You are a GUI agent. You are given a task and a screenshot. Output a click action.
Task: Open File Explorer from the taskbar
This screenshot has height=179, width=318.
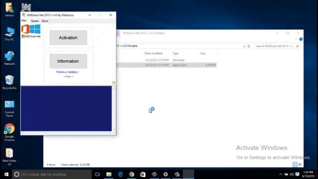(109, 175)
